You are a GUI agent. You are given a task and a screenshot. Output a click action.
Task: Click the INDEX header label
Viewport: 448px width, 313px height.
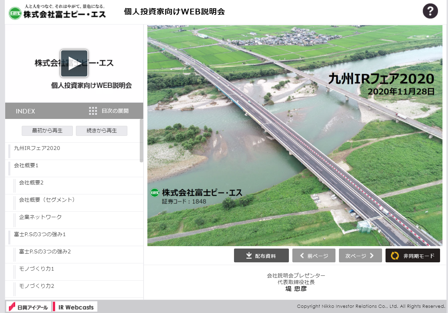coord(26,111)
